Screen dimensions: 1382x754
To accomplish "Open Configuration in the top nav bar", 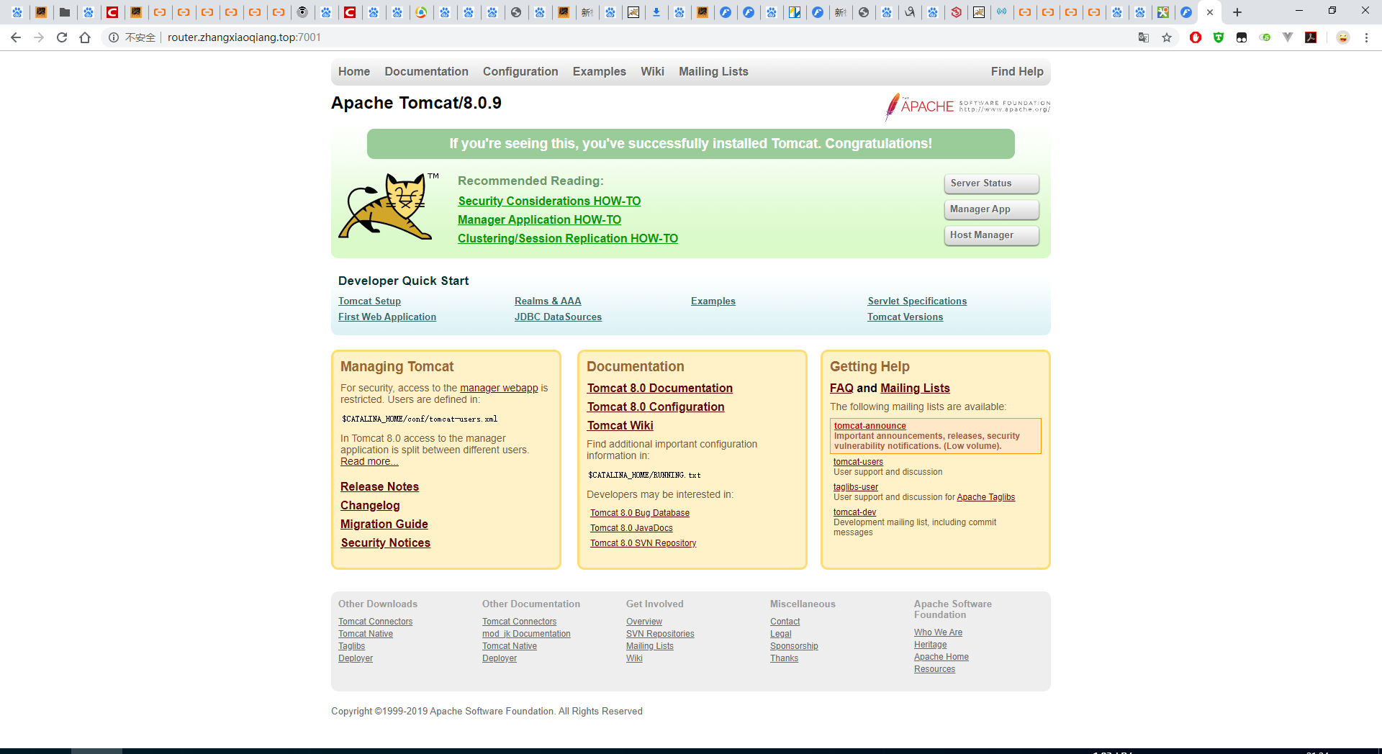I will point(520,72).
